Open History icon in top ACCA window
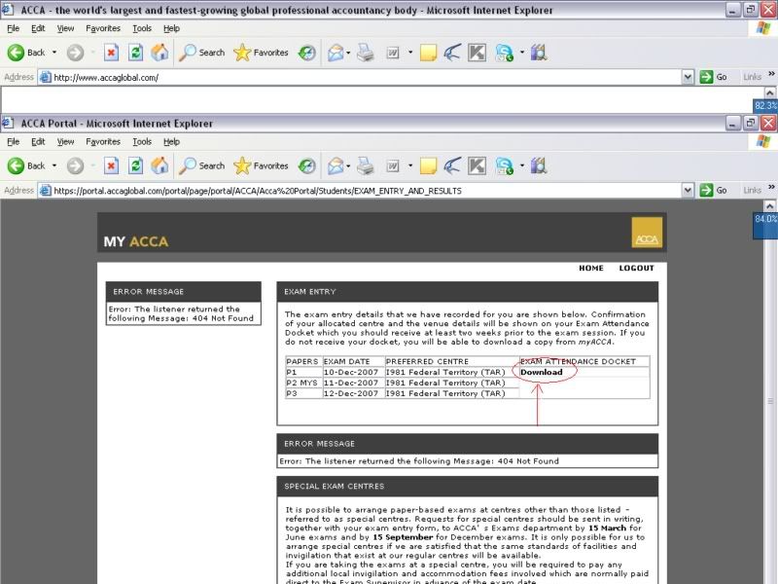The height and width of the screenshot is (584, 778). (x=306, y=53)
